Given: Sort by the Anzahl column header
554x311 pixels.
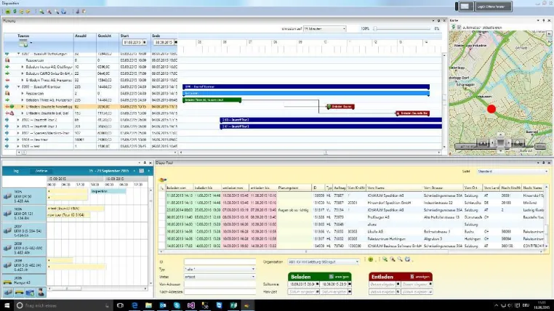Looking at the screenshot, I should coord(81,36).
